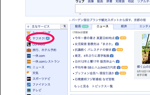Switch to the 動画 LIVE tab

coord(81,26)
